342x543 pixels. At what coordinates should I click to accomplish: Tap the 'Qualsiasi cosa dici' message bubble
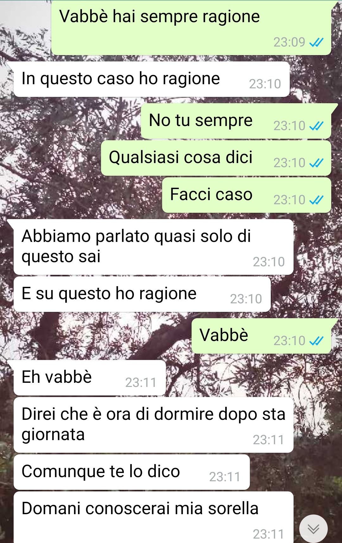pyautogui.click(x=216, y=158)
